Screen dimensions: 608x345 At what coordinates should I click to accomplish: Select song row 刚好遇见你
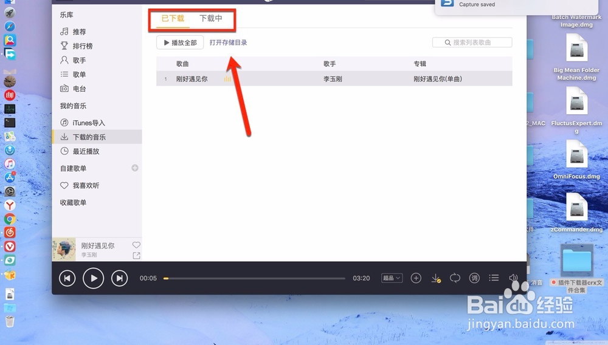(334, 78)
